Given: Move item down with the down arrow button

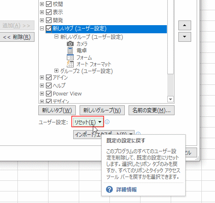Looking at the screenshot, I should pos(185,37).
